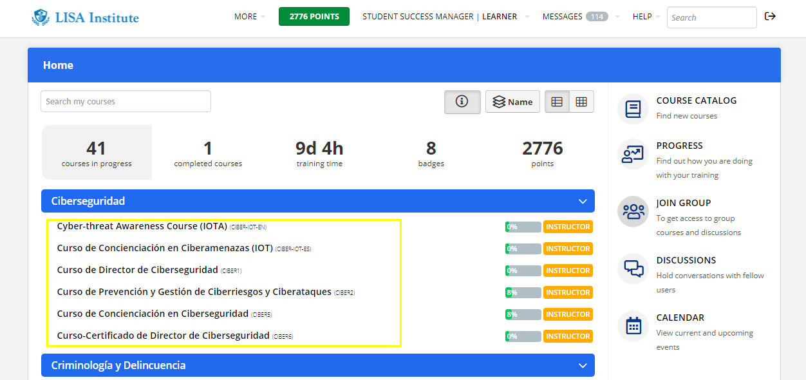This screenshot has height=380, width=806.
Task: Open the HELP dropdown menu
Action: coord(646,17)
